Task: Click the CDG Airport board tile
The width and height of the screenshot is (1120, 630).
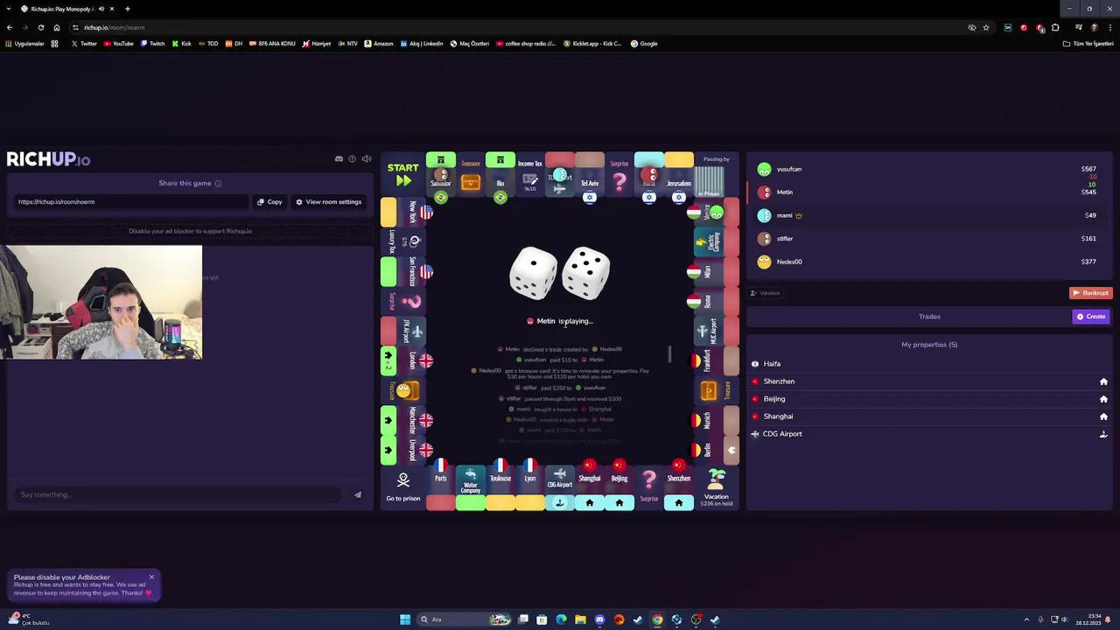Action: point(560,487)
